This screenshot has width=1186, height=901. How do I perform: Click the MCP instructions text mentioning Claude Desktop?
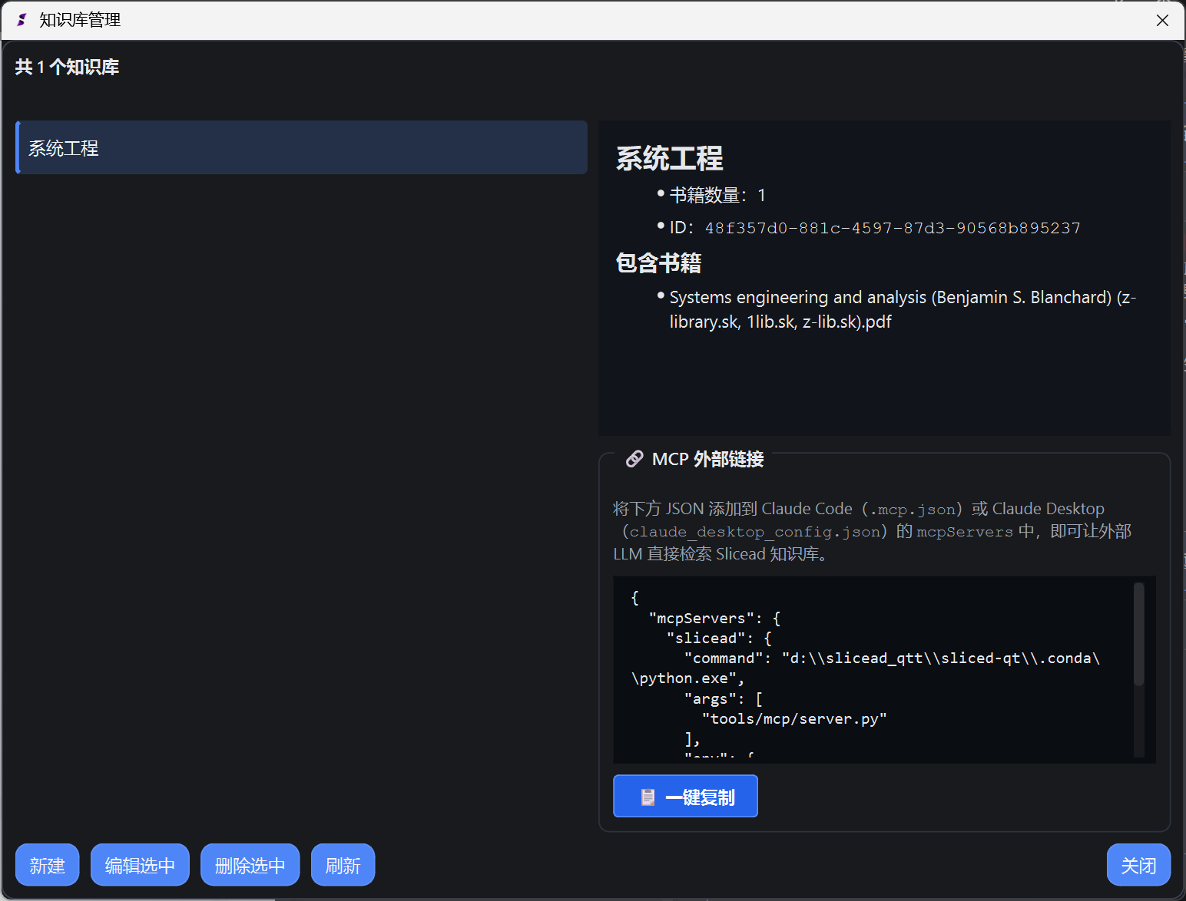coord(872,531)
